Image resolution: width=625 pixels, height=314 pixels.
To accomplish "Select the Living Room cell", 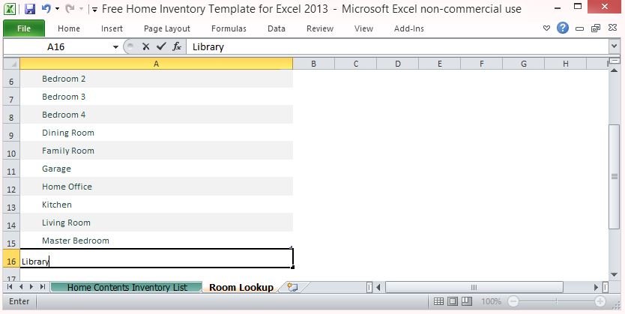I will point(156,222).
